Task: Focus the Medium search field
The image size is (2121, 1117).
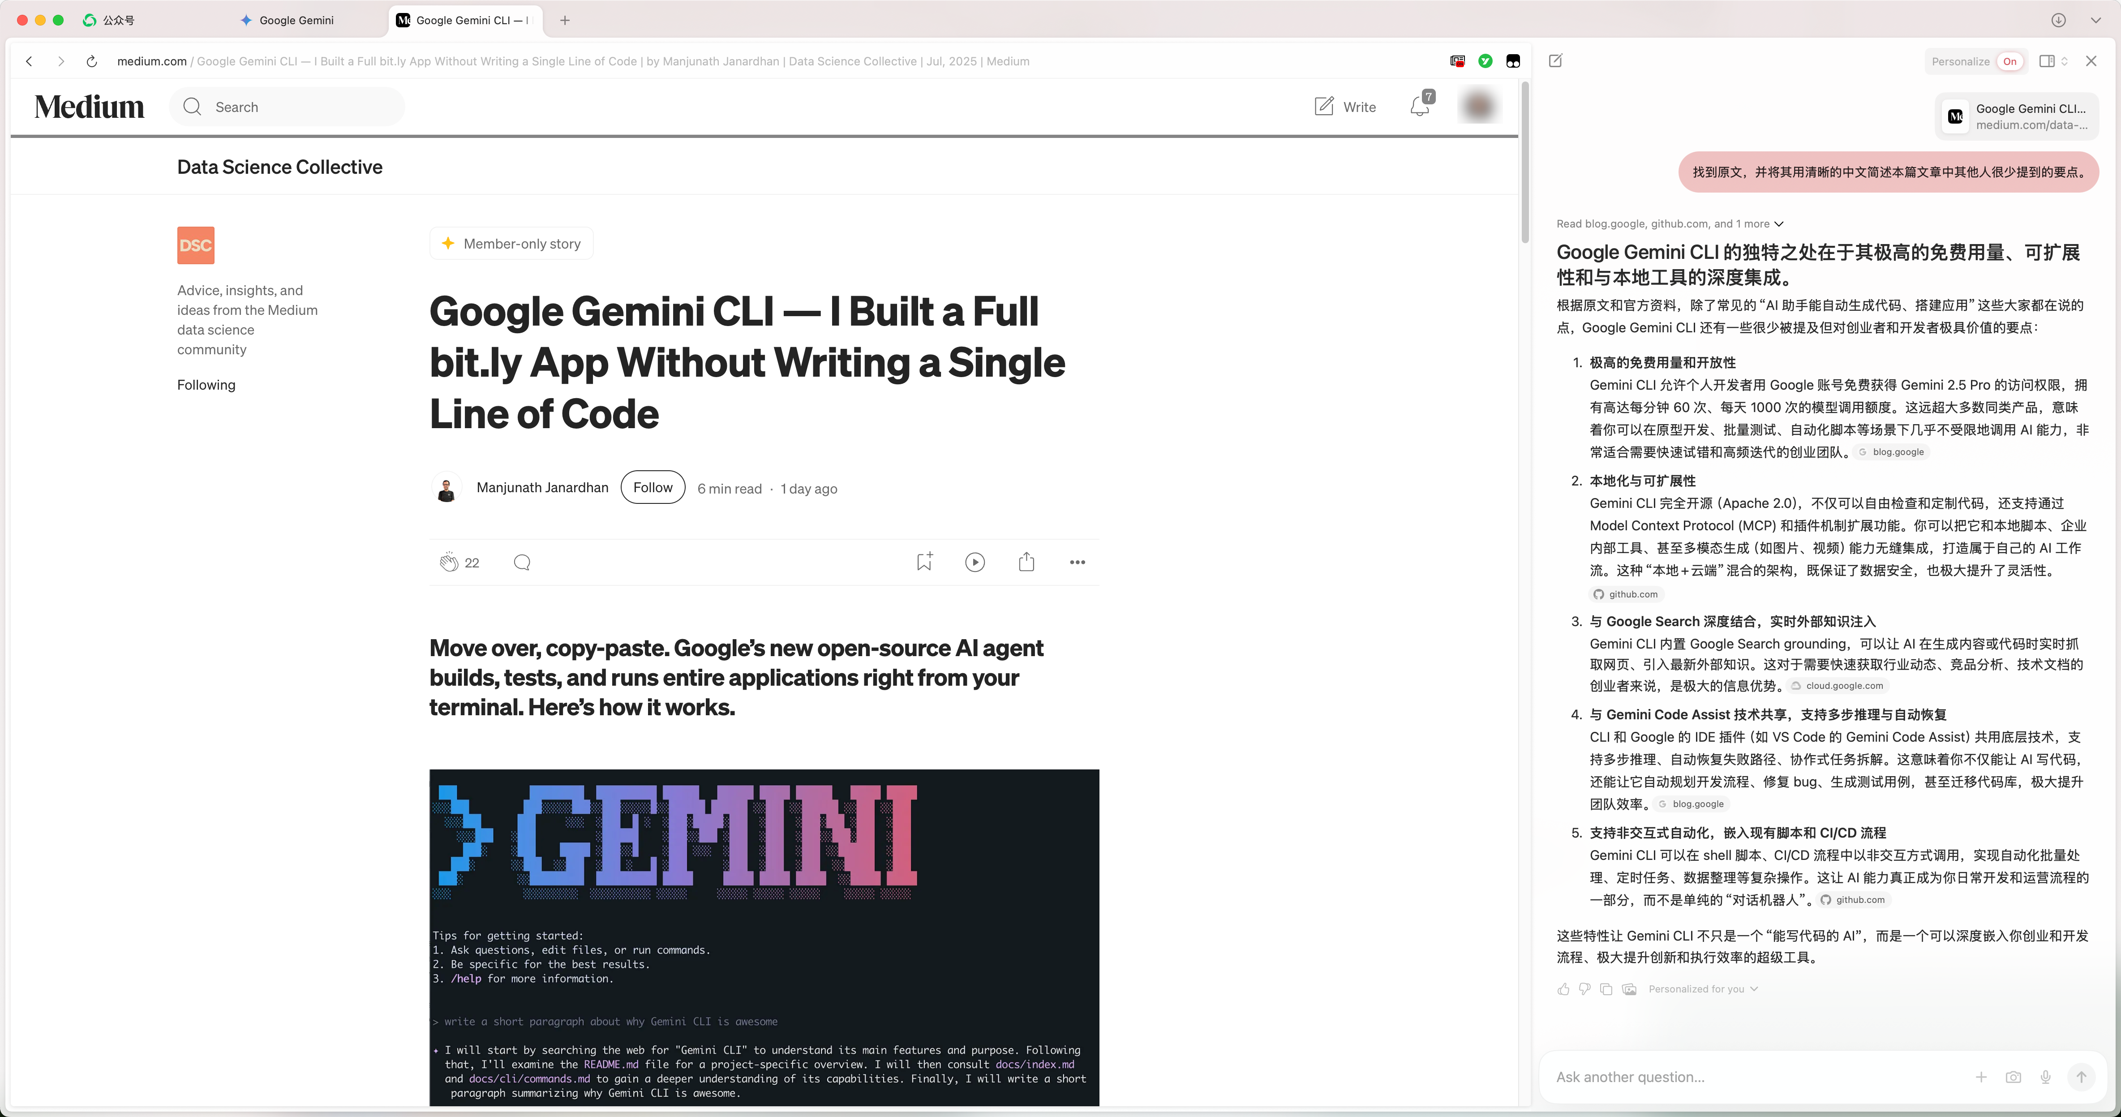Action: coord(287,106)
